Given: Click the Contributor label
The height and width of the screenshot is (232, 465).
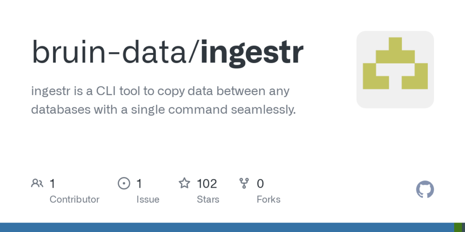Looking at the screenshot, I should 74,199.
